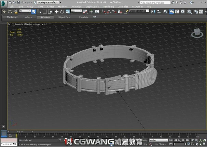This screenshot has height=147, width=207.
Task: Toggle the Graphite ribbon button
Action: (172, 12)
